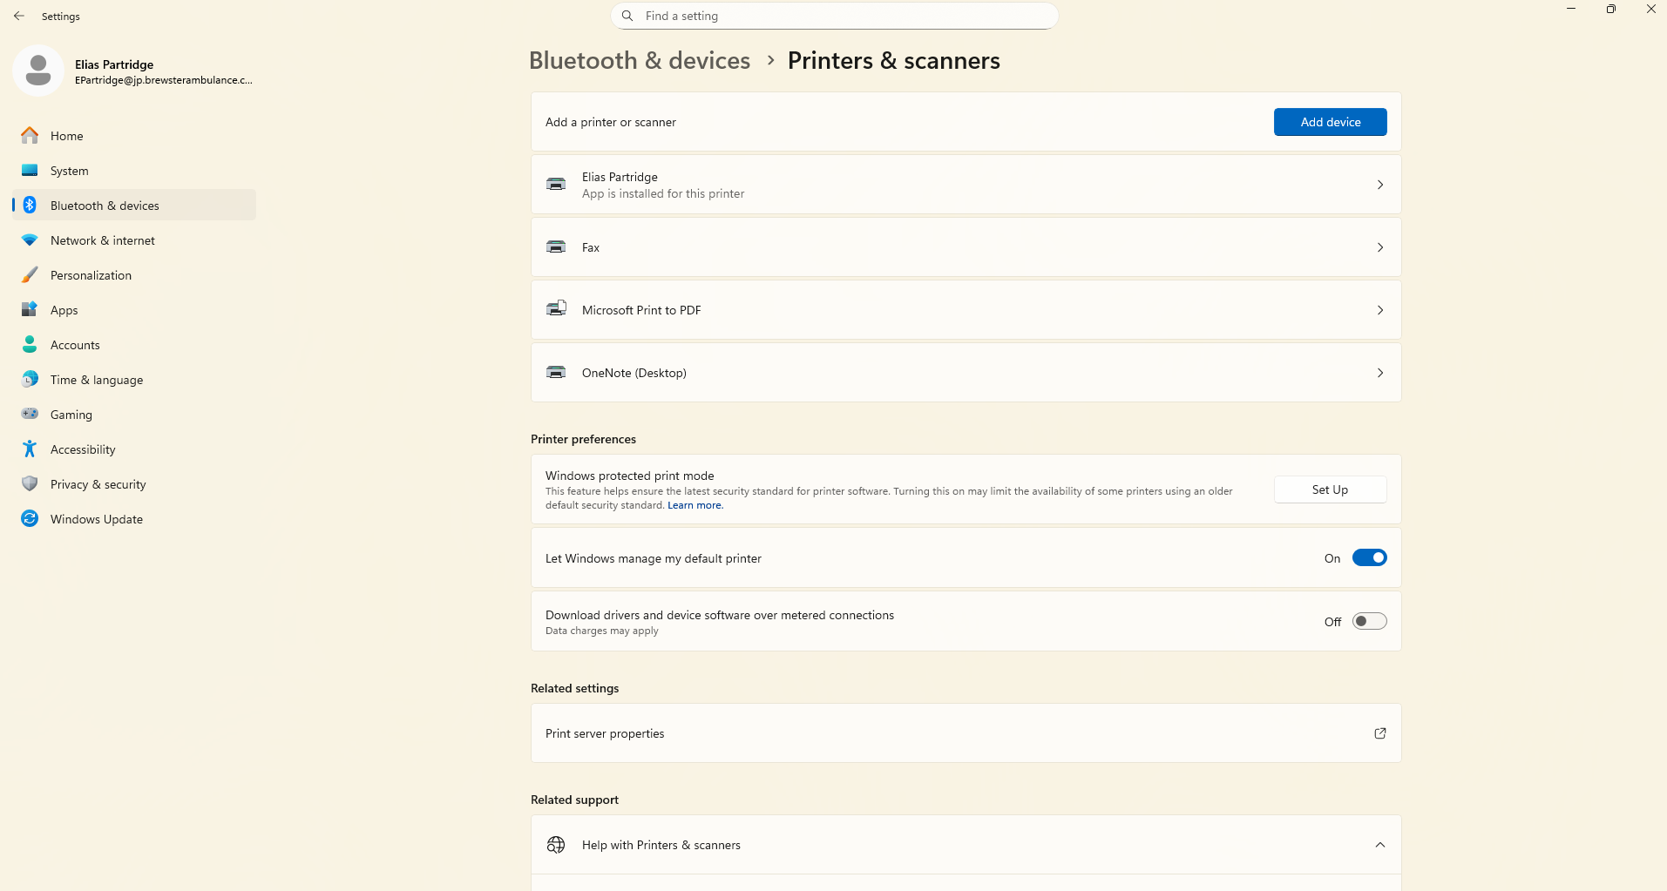Open external link icon for Print server properties

coord(1380,733)
